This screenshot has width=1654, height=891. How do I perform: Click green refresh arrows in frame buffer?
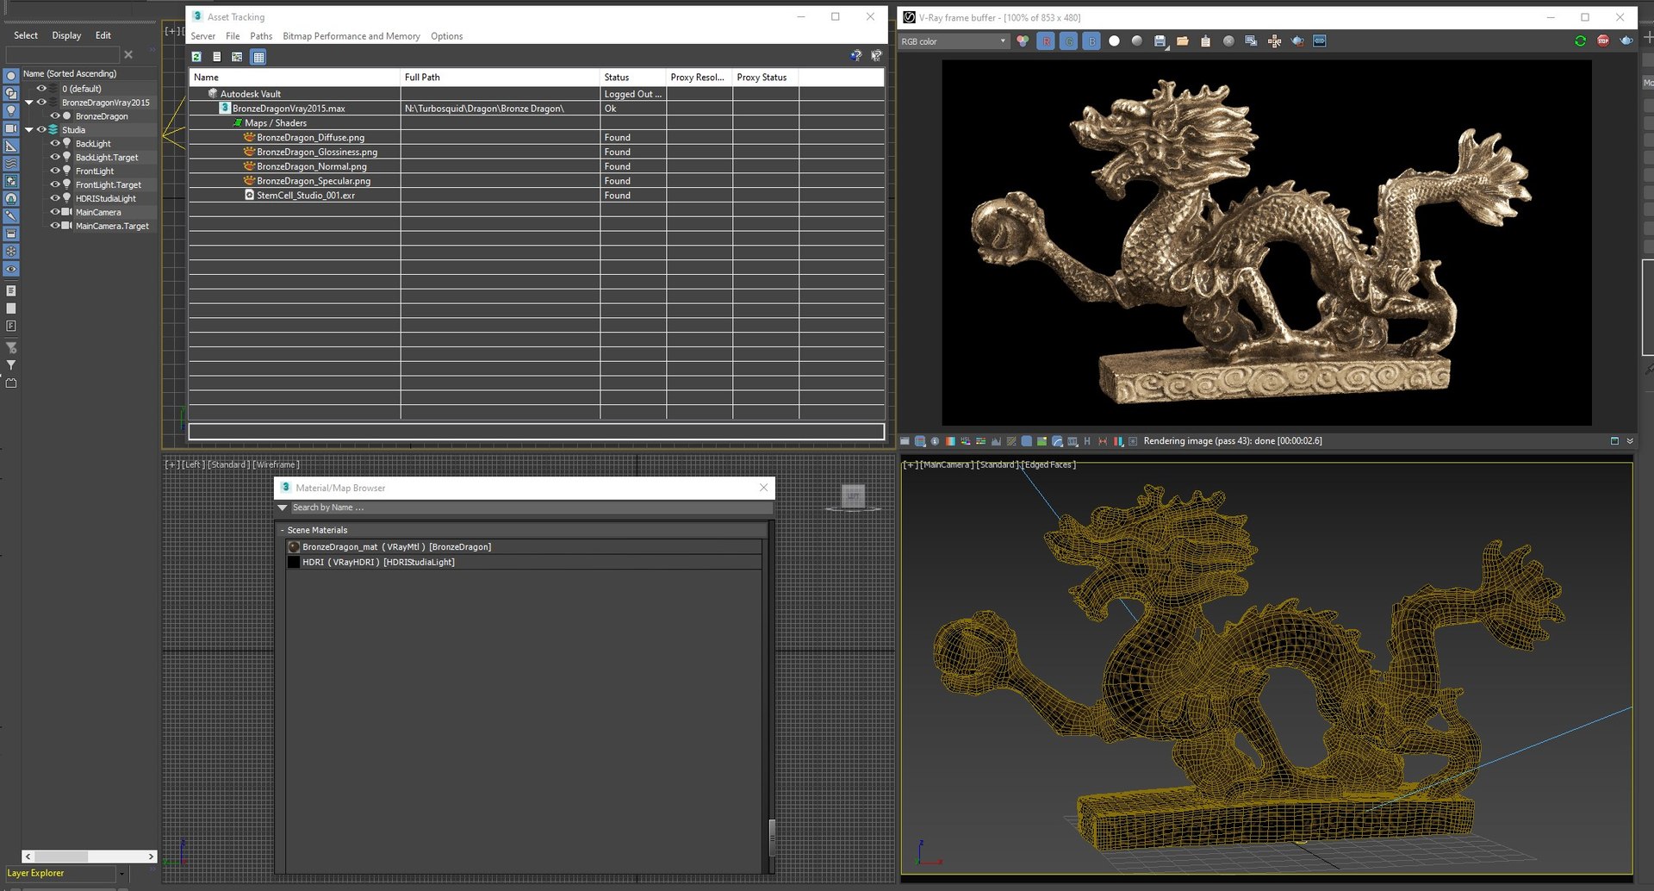[1580, 41]
